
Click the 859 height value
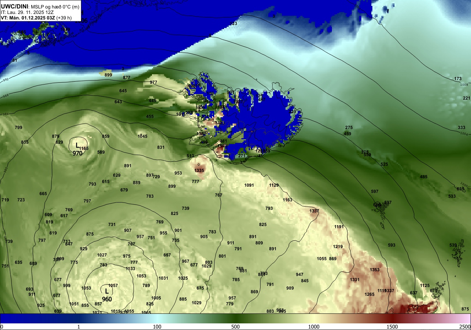(106, 136)
